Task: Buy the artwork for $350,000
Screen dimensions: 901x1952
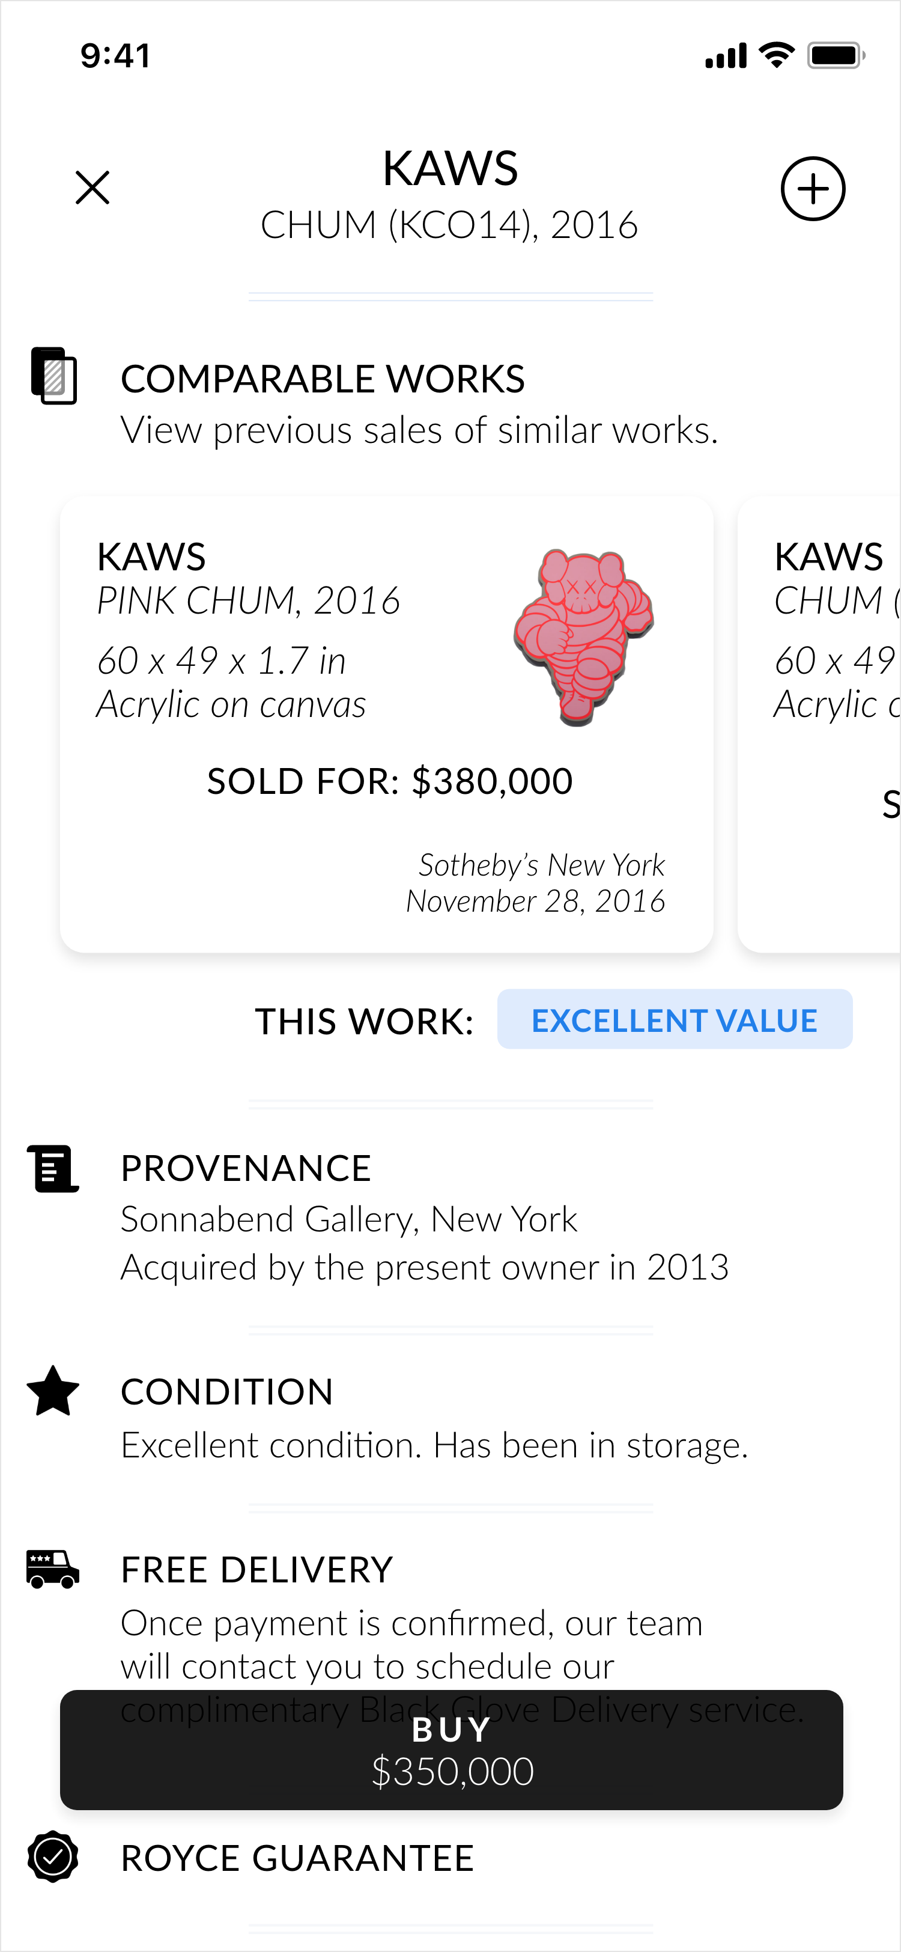Action: pos(451,1749)
